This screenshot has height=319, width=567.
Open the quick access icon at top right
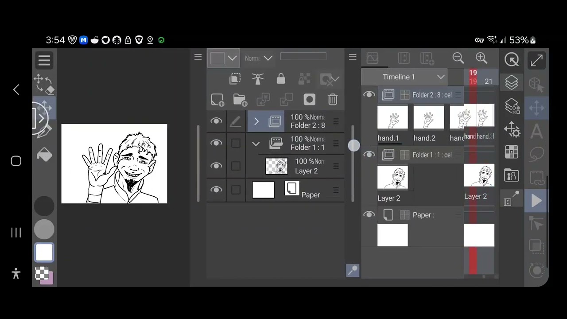pos(512,59)
